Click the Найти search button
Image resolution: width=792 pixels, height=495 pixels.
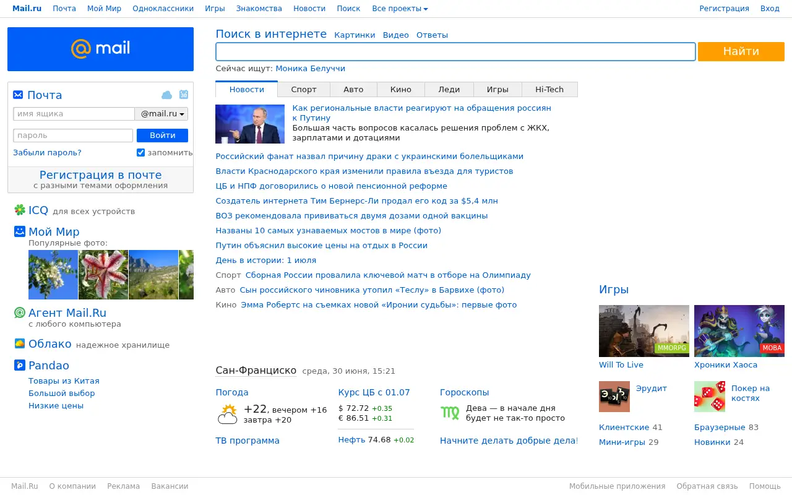pos(741,51)
